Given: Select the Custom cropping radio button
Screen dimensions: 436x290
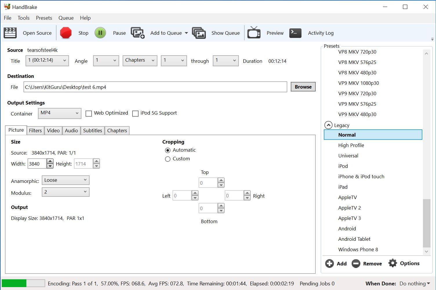Looking at the screenshot, I should (x=168, y=159).
